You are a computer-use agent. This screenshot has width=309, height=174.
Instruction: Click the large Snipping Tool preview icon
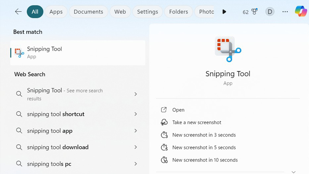pyautogui.click(x=228, y=49)
